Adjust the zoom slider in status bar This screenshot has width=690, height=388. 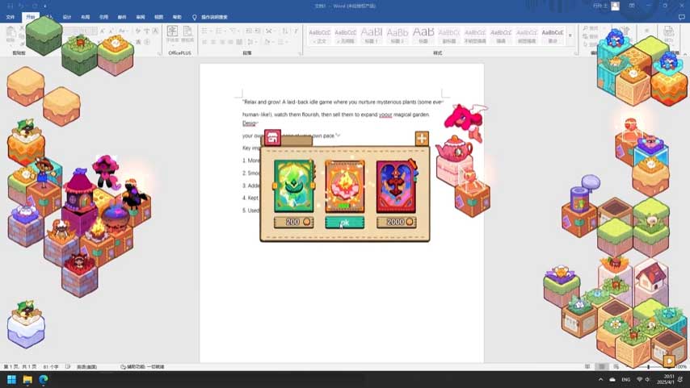click(648, 366)
